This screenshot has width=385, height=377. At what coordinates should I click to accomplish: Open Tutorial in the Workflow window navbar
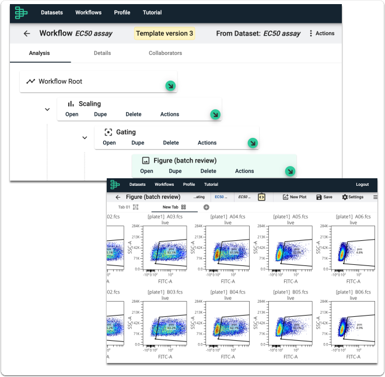click(x=152, y=12)
